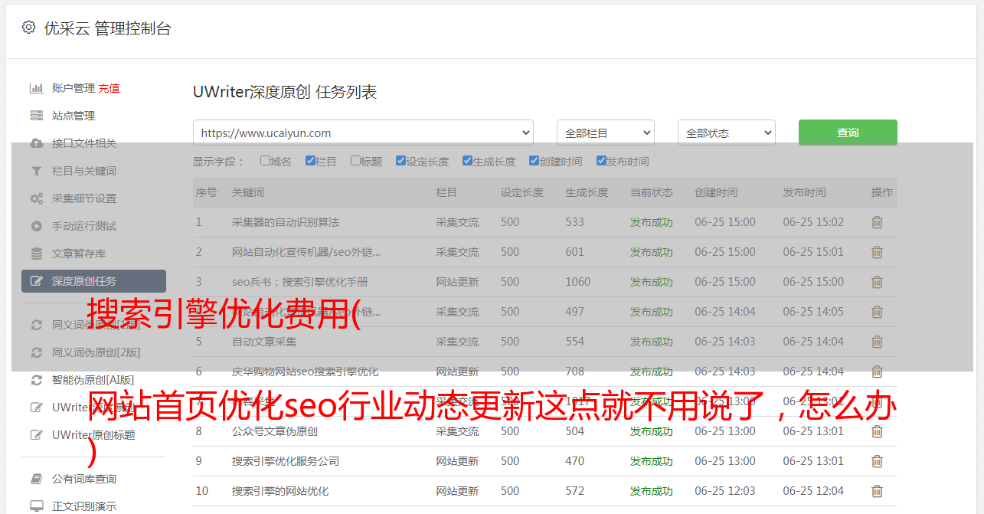This screenshot has width=984, height=514.
Task: Click the 序号 column header
Action: click(x=207, y=192)
